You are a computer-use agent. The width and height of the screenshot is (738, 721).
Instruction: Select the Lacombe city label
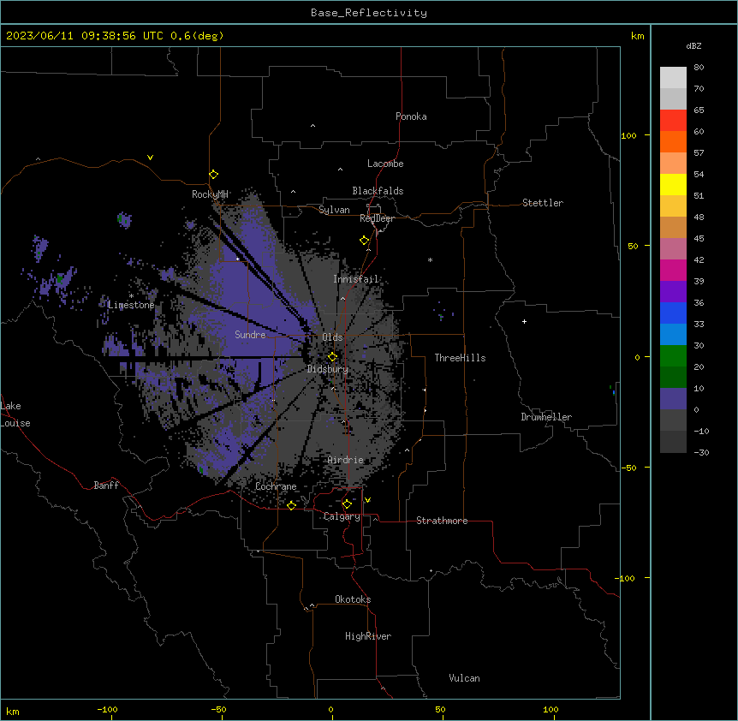click(x=385, y=164)
